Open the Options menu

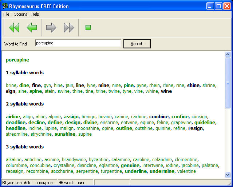tap(20, 14)
